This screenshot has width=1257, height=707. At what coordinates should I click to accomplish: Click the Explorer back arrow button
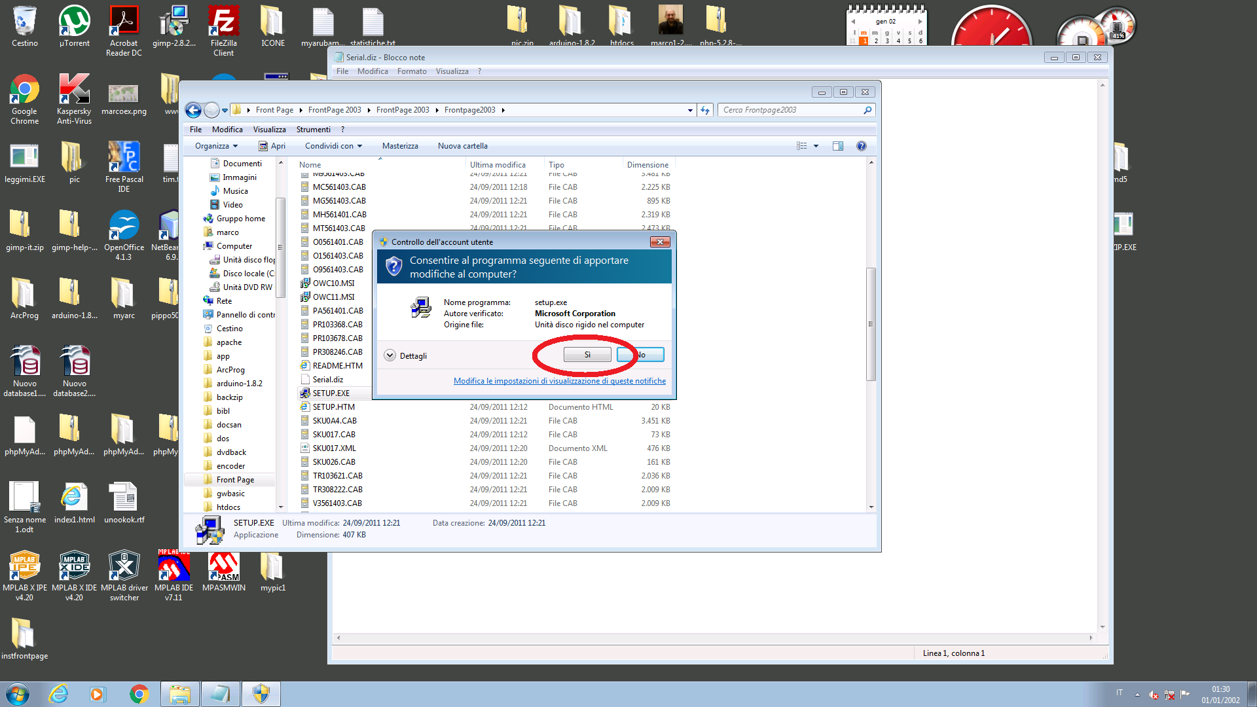click(x=193, y=110)
